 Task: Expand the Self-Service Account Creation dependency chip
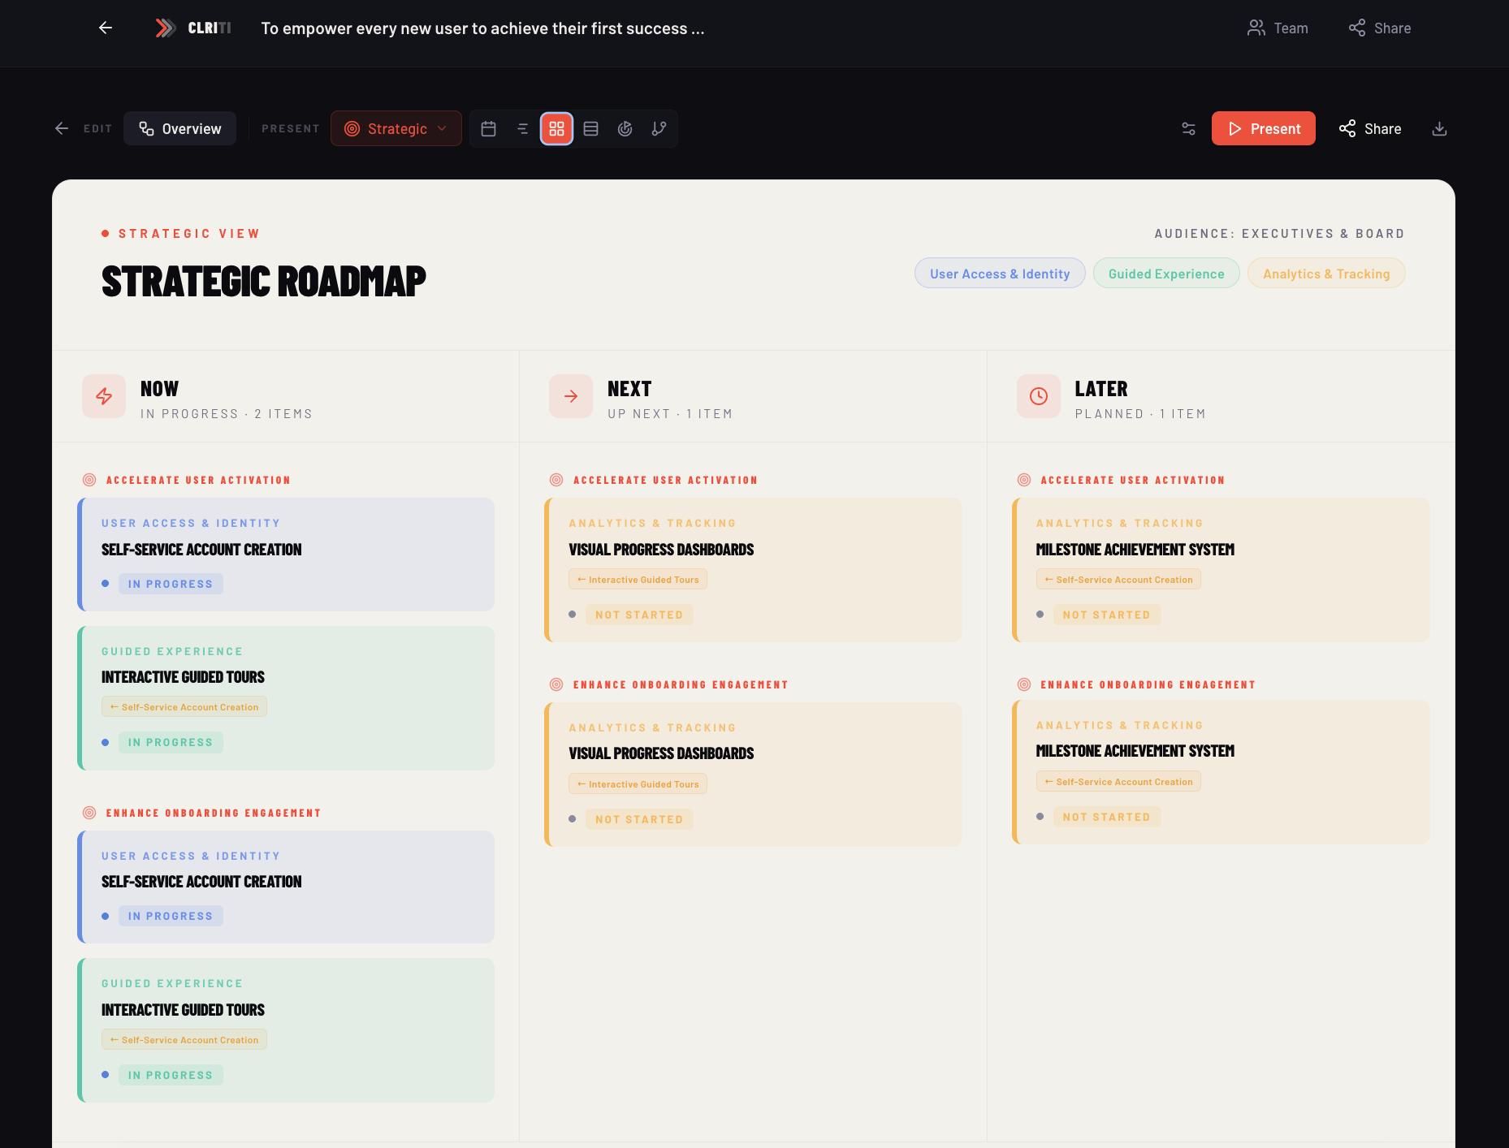coord(184,706)
